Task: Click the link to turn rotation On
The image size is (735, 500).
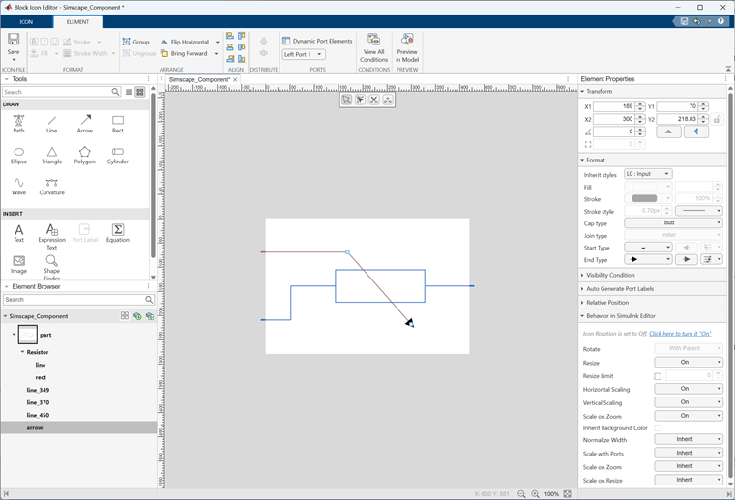Action: coord(680,334)
